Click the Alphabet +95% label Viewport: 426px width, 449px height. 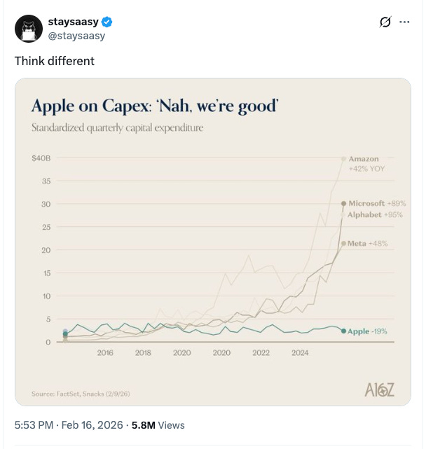click(375, 214)
